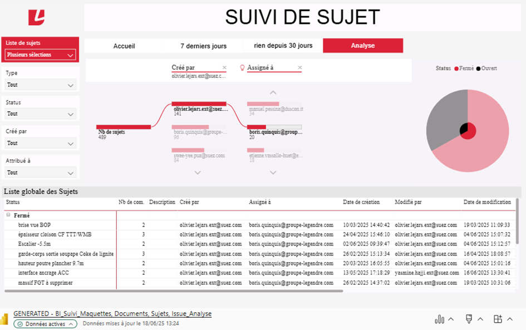Image resolution: width=526 pixels, height=330 pixels.
Task: Show more Assigné à nodes below
Action: coord(273,173)
